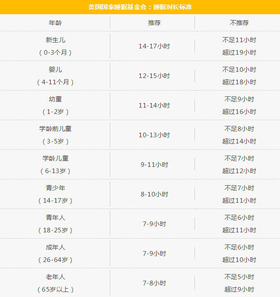
Task: Click the 成年人 age label
Action: [55, 247]
